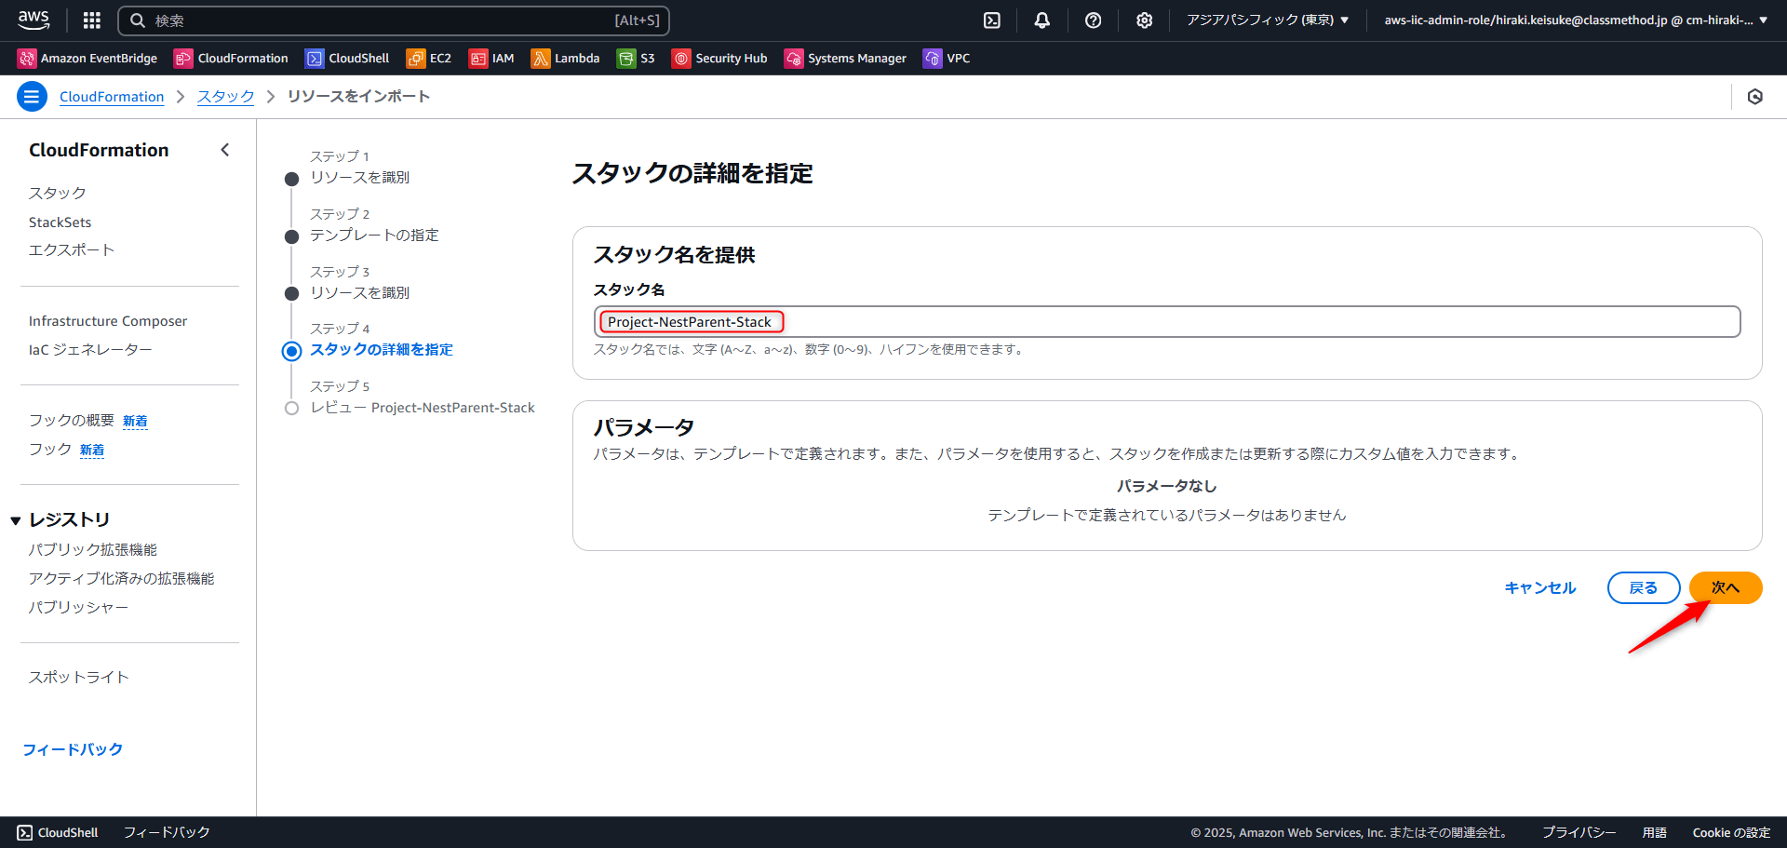Open the services grid menu icon
The height and width of the screenshot is (848, 1787).
(x=92, y=20)
